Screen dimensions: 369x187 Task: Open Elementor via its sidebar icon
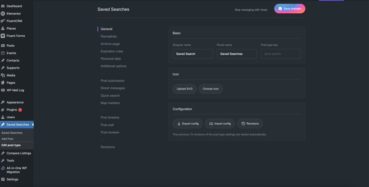coord(3,14)
